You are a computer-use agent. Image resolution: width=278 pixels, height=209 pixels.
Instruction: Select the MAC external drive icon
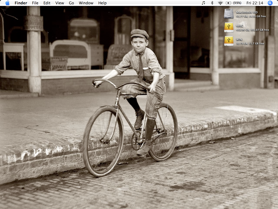tap(229, 27)
